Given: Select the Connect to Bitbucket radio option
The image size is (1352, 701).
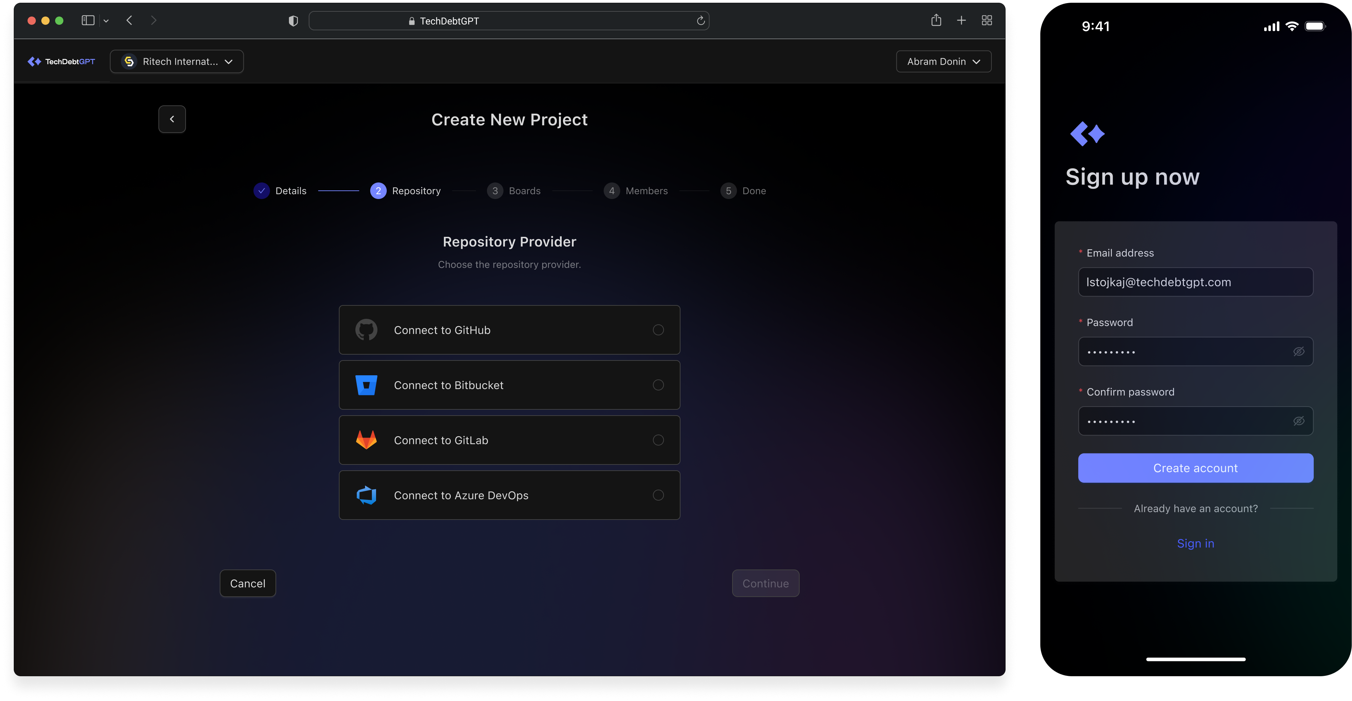Looking at the screenshot, I should click(658, 385).
